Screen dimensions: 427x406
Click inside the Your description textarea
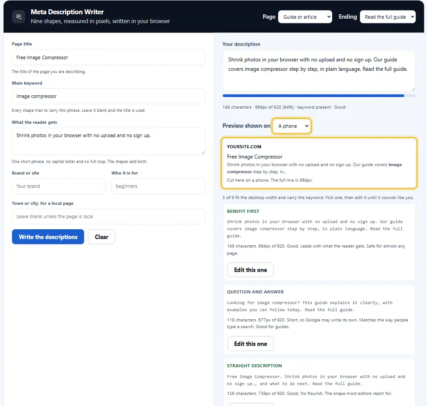pos(319,71)
